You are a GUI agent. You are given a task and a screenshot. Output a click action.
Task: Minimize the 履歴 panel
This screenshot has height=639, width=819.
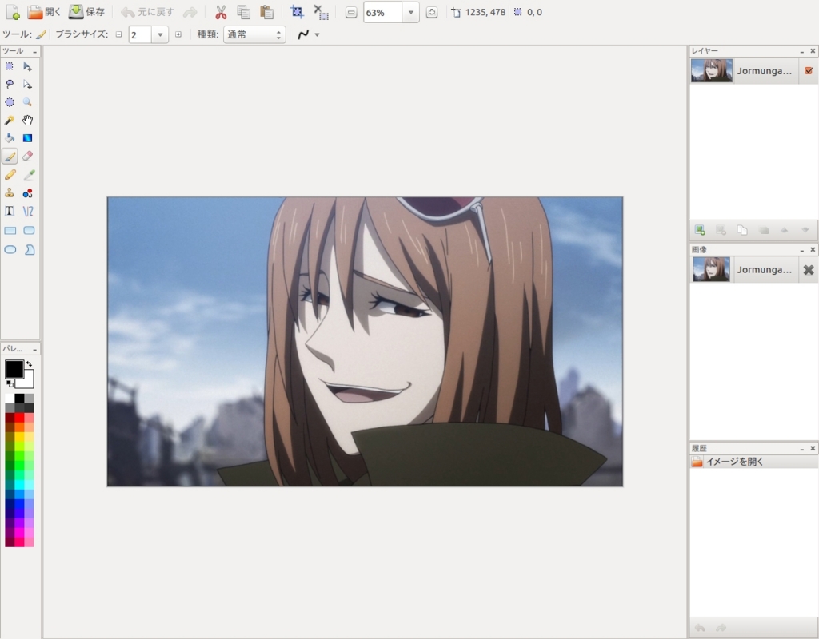801,449
